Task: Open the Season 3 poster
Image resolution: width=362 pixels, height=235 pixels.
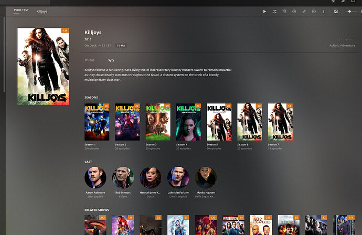Action: pos(158,122)
